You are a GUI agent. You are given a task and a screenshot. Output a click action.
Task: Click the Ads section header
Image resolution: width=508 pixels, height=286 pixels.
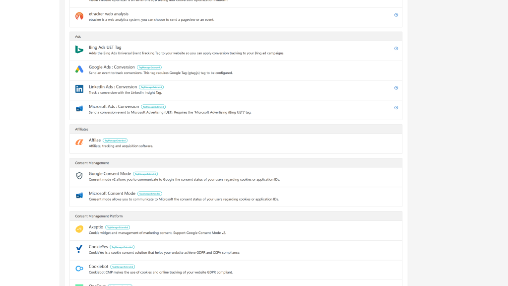236,36
